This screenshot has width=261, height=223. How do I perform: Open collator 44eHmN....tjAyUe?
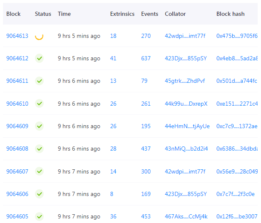pyautogui.click(x=187, y=126)
